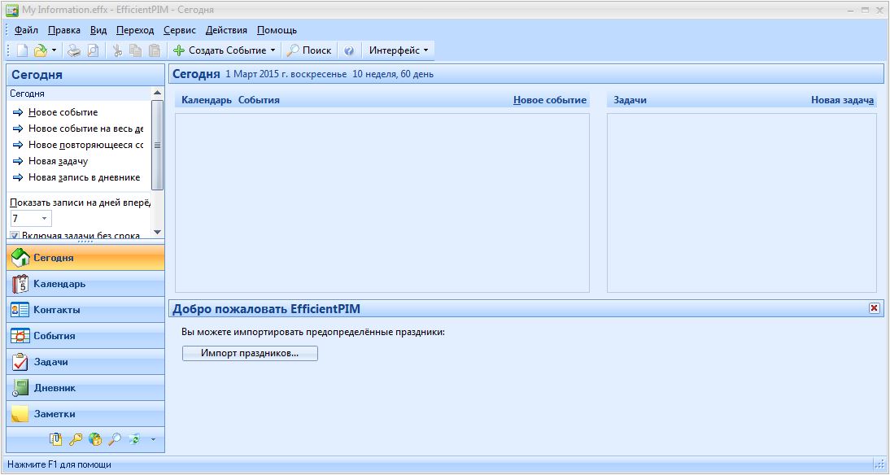The width and height of the screenshot is (890, 475).
Task: Open the Файл menu
Action: 26,30
